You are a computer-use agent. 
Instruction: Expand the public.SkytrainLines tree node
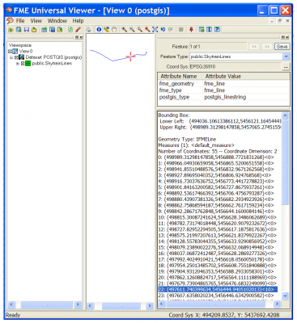[18, 64]
